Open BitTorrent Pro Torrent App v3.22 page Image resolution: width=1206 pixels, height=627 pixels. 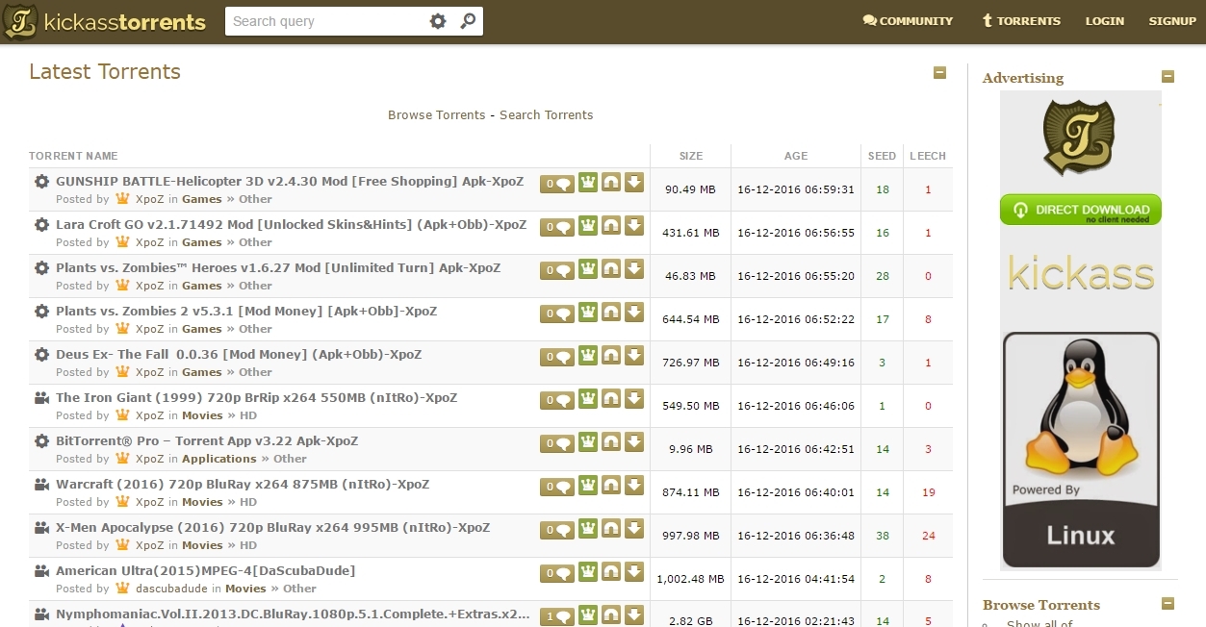click(207, 441)
